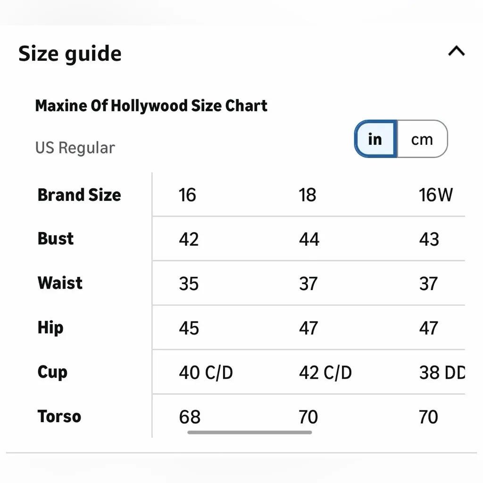Image resolution: width=483 pixels, height=483 pixels.
Task: Click the Size guide heading
Action: 69,53
